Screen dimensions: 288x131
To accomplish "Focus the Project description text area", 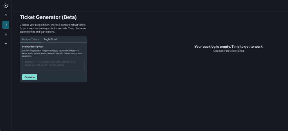I will pos(53,65).
